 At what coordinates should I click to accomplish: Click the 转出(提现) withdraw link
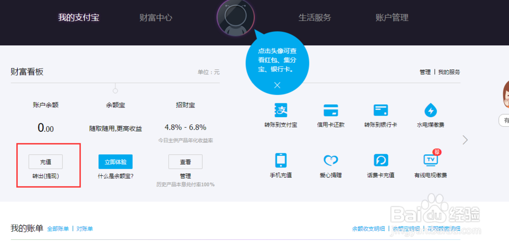pos(46,176)
